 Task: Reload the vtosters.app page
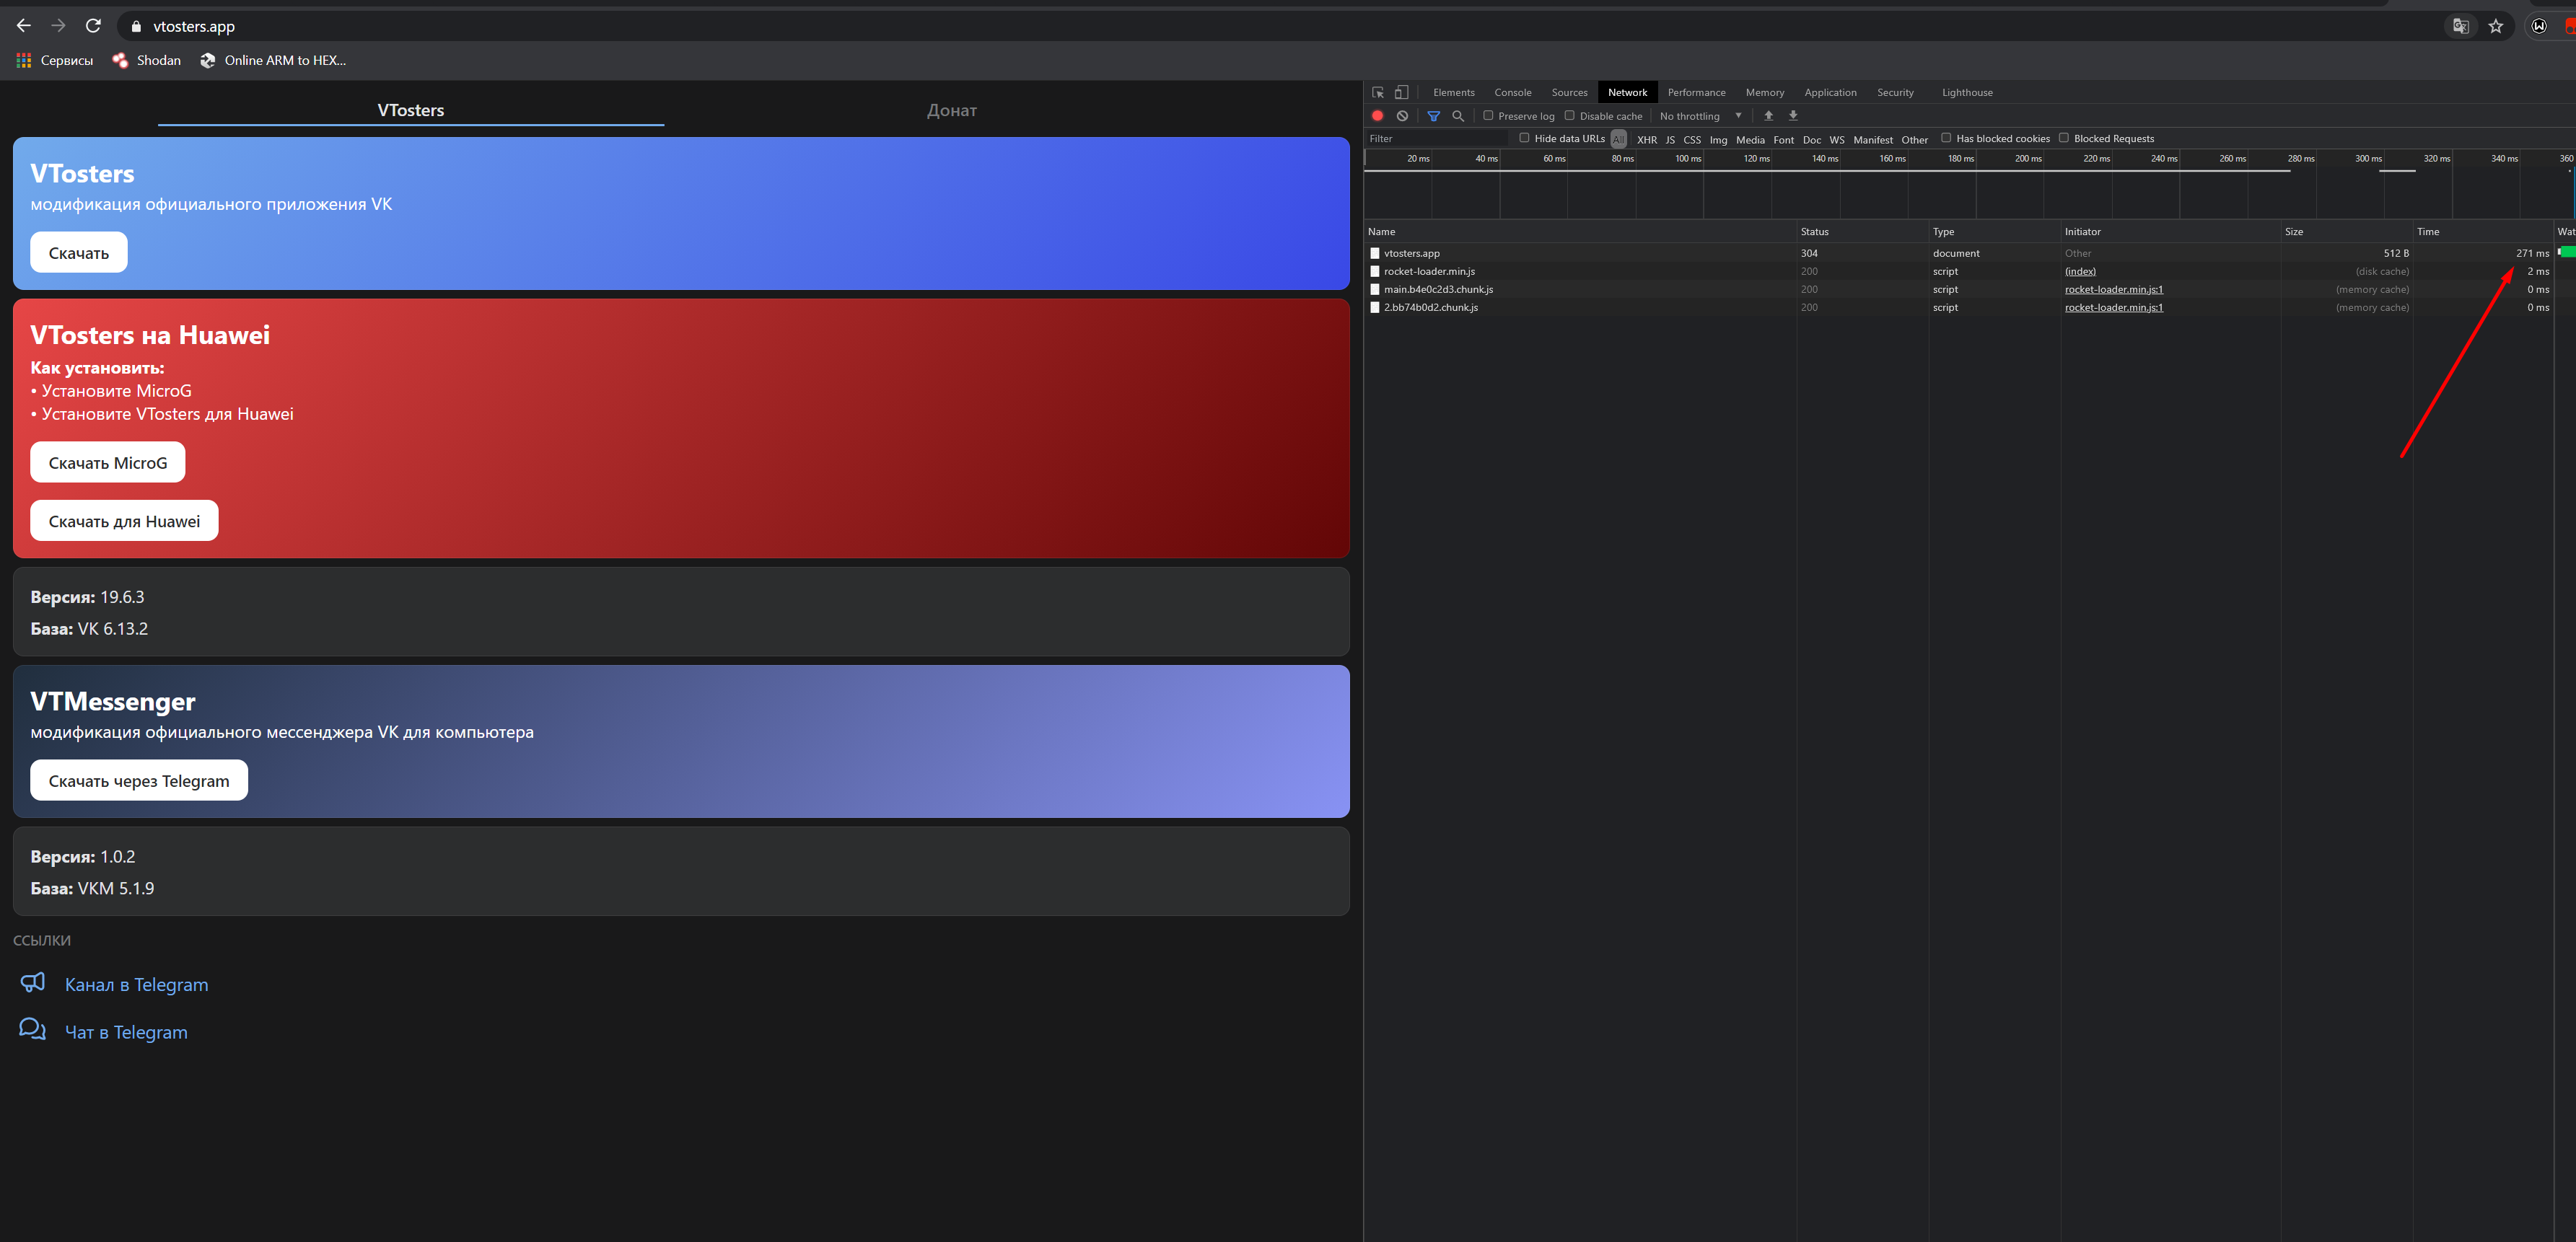93,26
